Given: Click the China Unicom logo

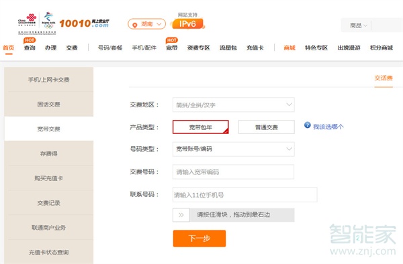Looking at the screenshot, I should (x=28, y=20).
